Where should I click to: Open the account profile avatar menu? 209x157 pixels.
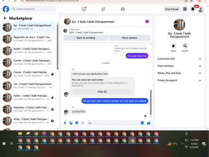point(201,9)
